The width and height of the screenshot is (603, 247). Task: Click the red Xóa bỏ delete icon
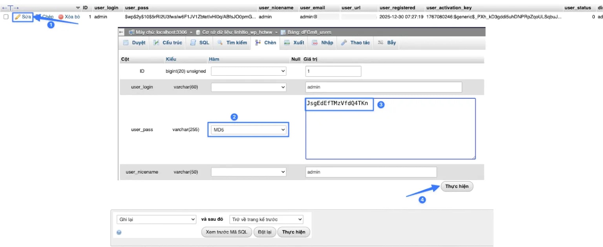coord(61,17)
